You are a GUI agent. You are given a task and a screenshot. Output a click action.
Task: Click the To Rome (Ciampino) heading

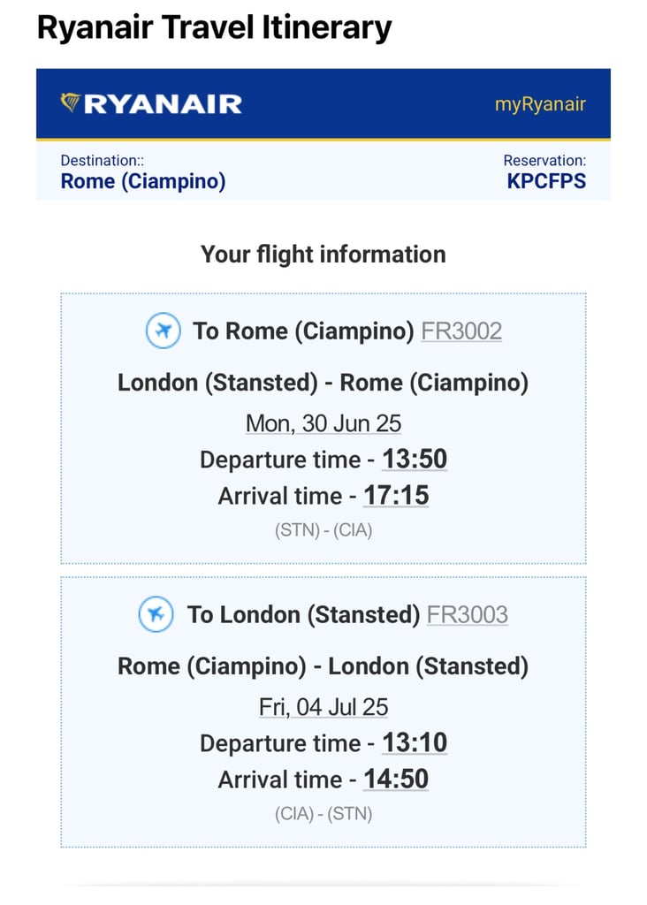(303, 331)
